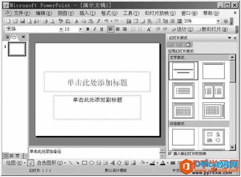
Task: Pick fill color with the paint bucket
Action: click(x=143, y=163)
